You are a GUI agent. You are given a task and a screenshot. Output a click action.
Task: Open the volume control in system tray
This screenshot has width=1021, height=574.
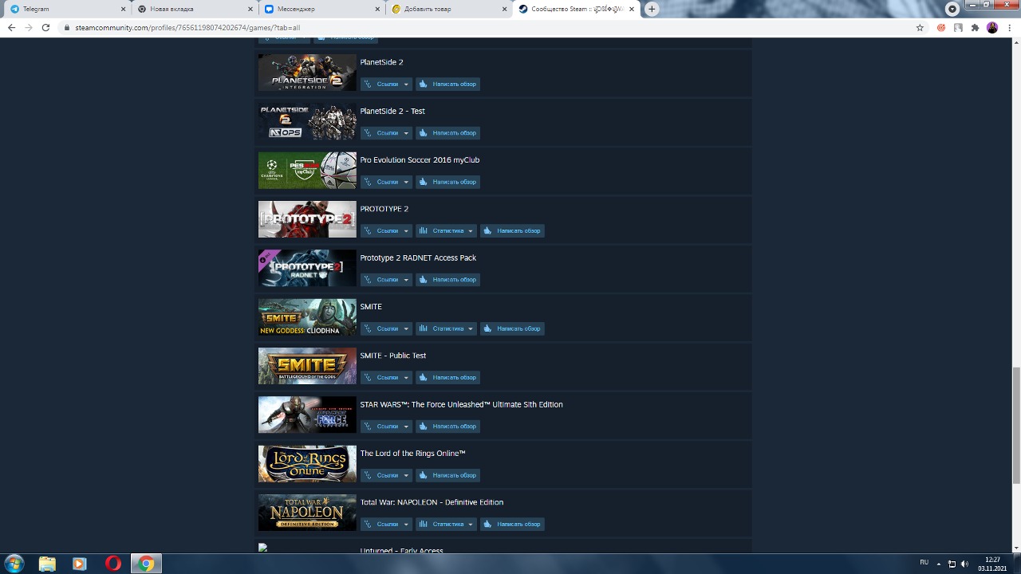click(964, 564)
